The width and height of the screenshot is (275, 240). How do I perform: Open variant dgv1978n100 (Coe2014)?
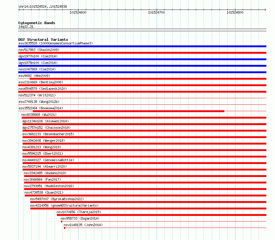point(38,63)
